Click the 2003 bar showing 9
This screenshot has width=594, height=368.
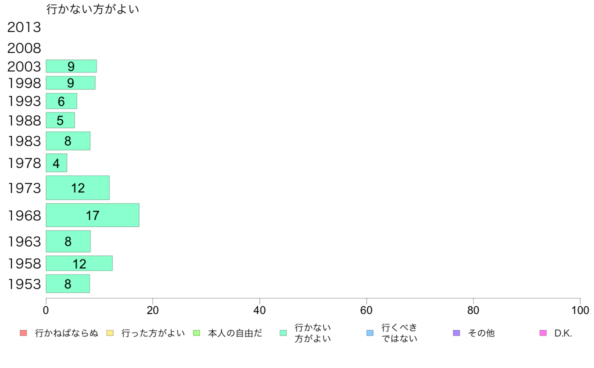(x=71, y=66)
